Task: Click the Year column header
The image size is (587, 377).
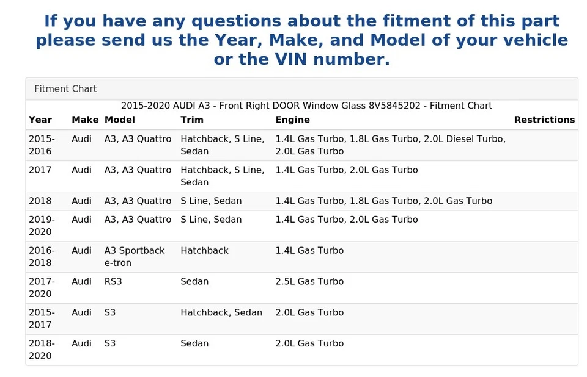Action: [x=40, y=120]
